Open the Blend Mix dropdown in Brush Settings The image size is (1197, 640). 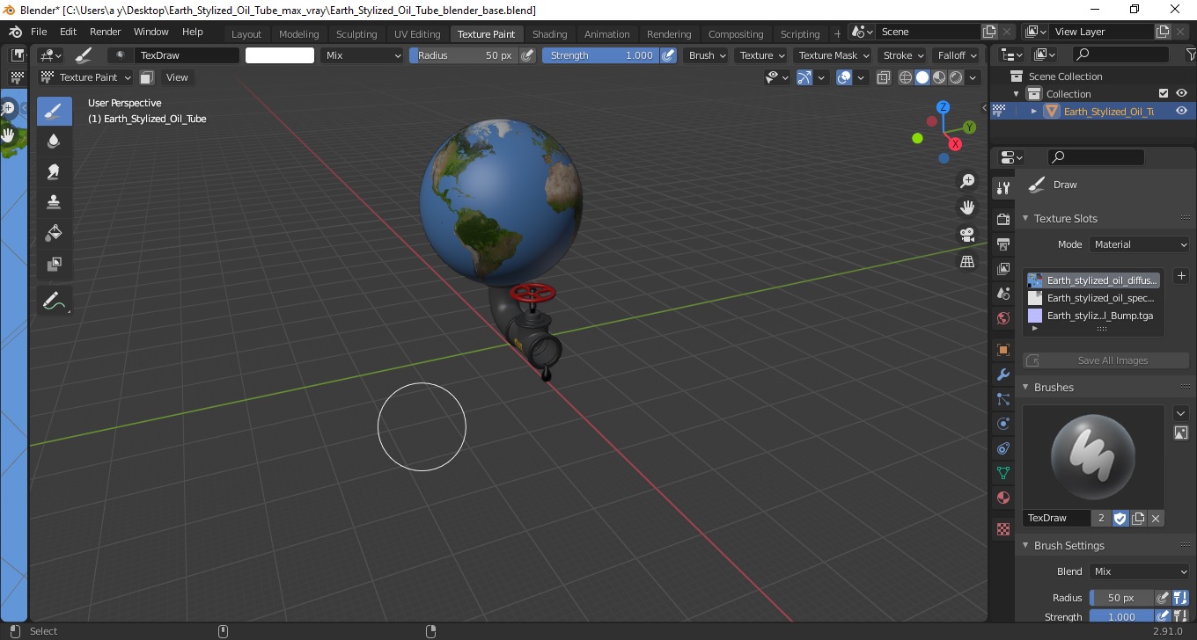tap(1140, 571)
